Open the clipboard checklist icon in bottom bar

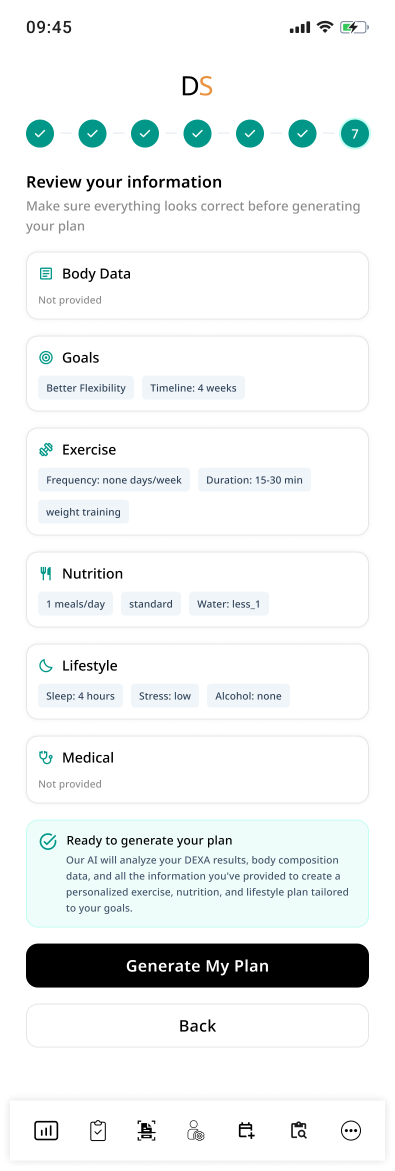[x=98, y=1130]
